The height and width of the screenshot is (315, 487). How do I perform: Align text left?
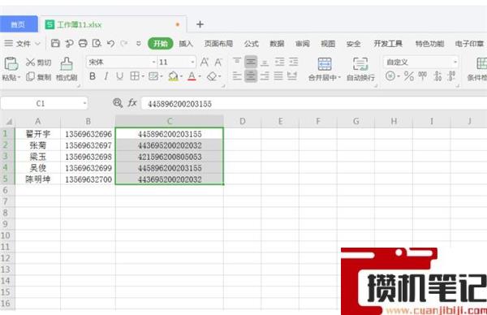point(237,76)
